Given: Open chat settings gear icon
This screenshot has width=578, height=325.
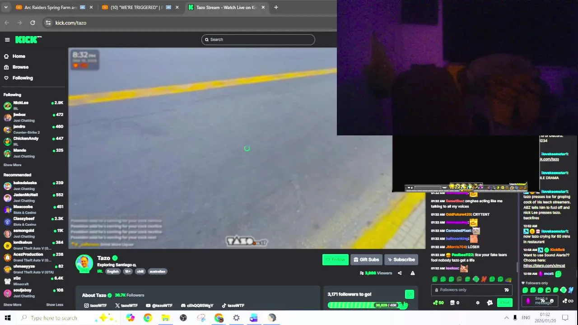Looking at the screenshot, I should tap(478, 303).
